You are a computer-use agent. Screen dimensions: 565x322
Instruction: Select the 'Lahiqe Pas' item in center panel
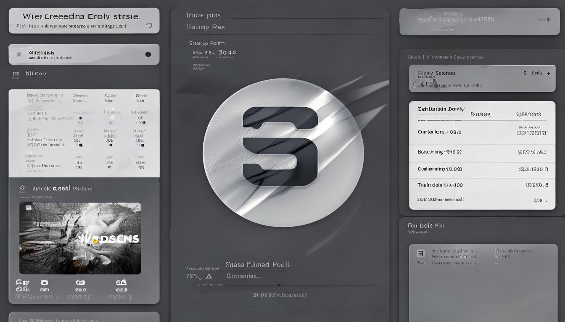206,27
